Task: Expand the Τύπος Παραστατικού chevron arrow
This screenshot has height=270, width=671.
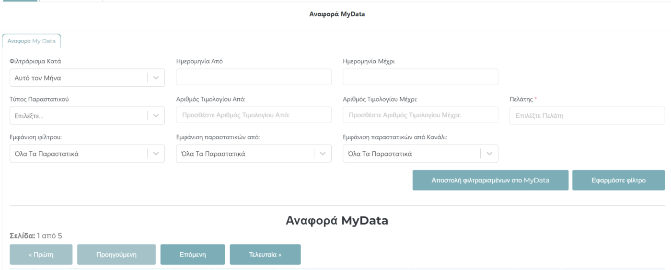Action: pos(156,116)
